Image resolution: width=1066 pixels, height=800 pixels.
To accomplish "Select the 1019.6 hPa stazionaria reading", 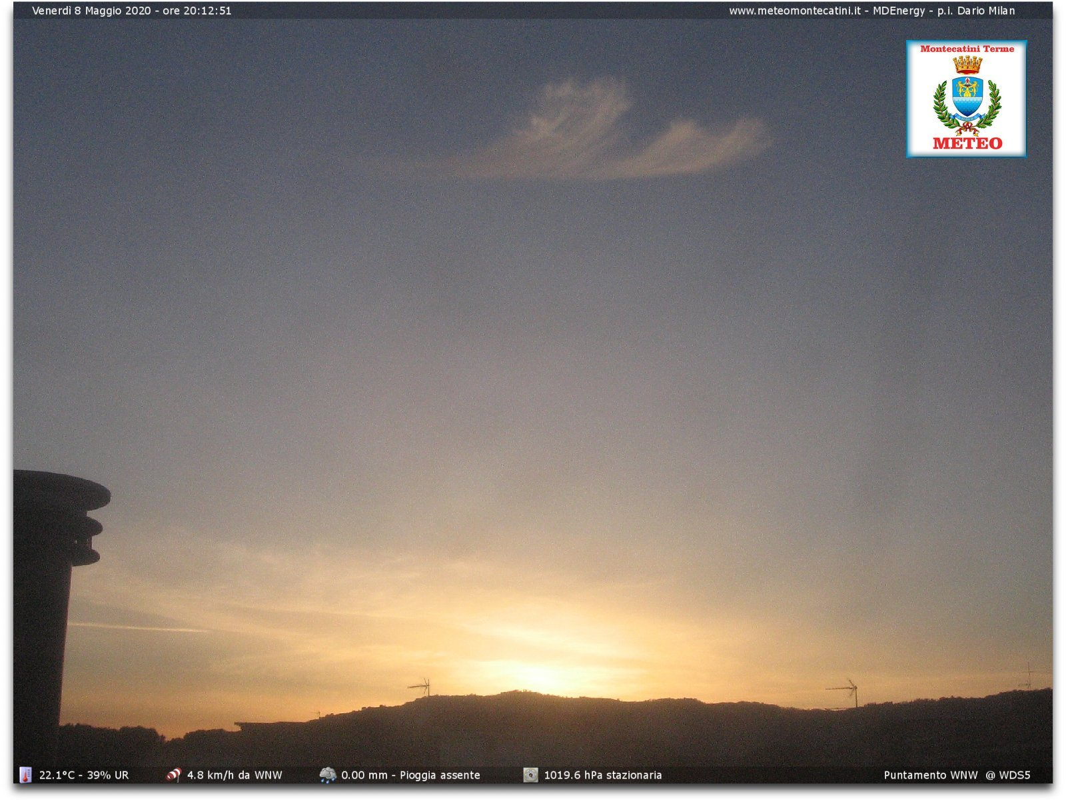I will pyautogui.click(x=603, y=775).
